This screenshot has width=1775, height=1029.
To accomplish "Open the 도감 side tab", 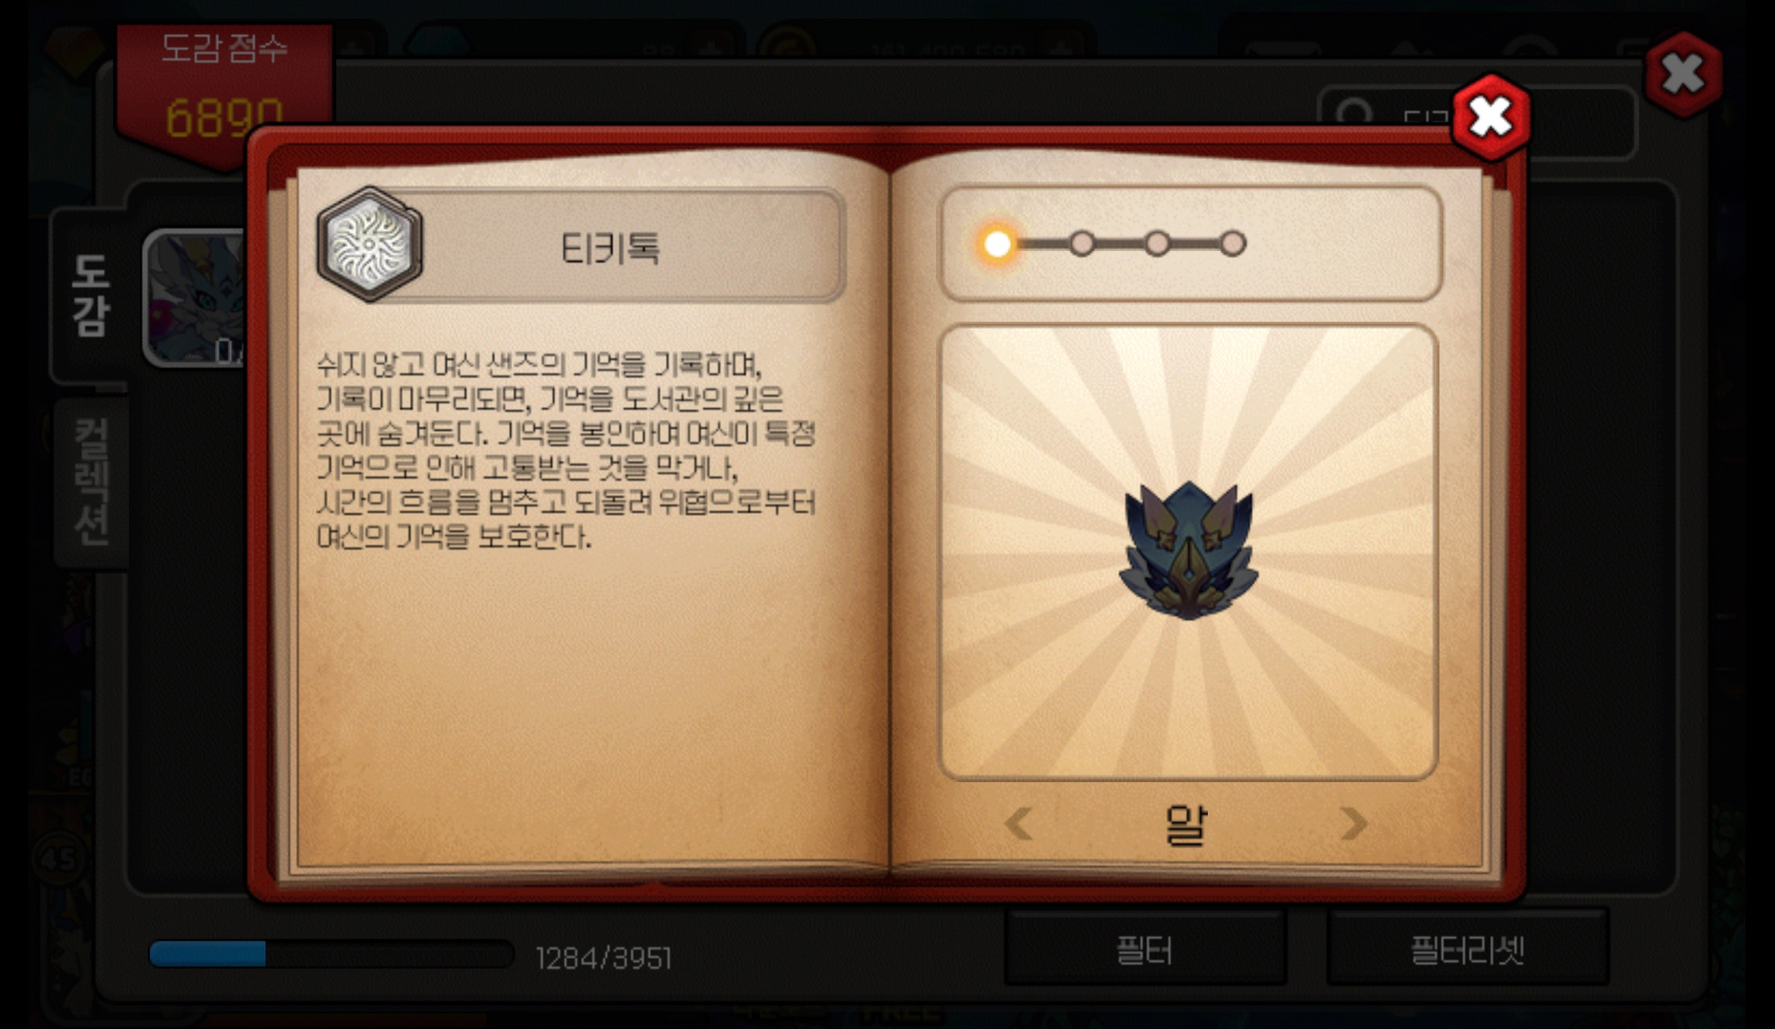I will click(90, 296).
